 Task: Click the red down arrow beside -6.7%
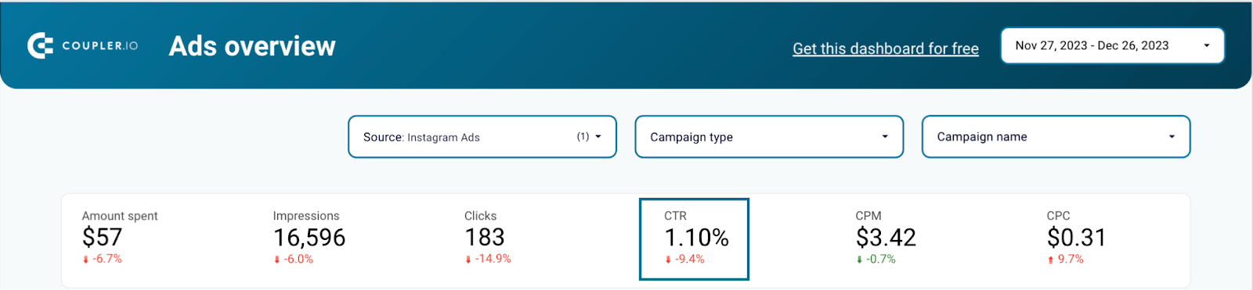click(x=85, y=260)
